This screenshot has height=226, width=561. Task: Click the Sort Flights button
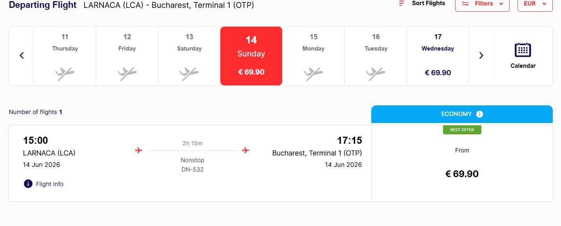coord(428,4)
